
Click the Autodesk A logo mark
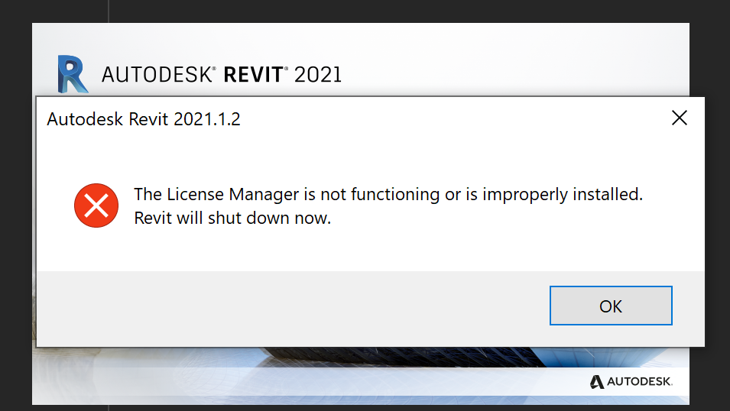tap(596, 381)
